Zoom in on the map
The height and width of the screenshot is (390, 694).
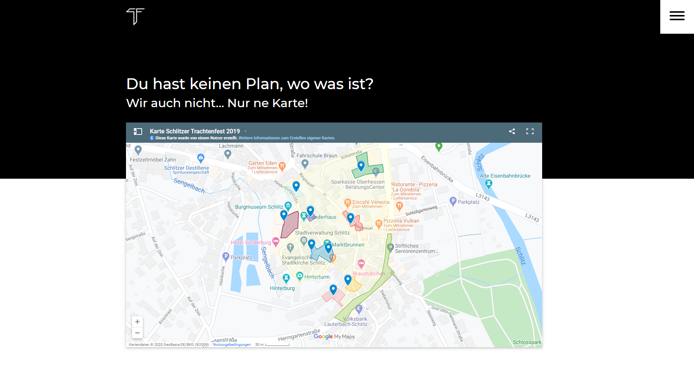click(x=137, y=321)
